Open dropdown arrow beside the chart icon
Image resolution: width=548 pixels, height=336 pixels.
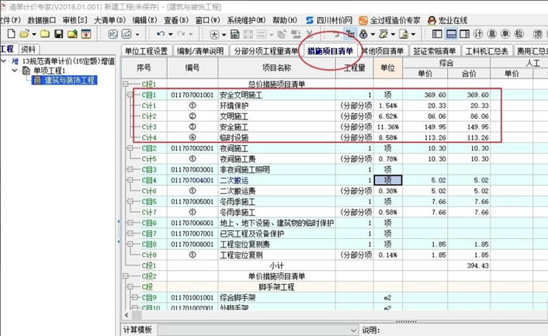137,34
